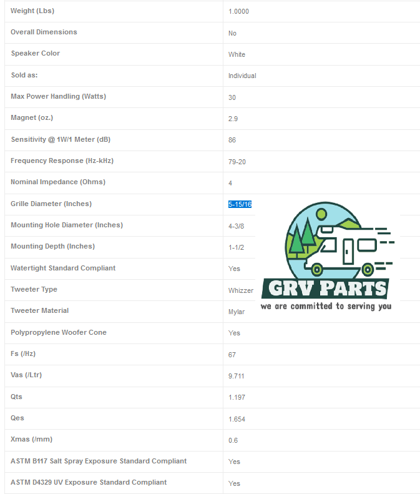Click the Tweeter Material value Mylar

coord(237,312)
